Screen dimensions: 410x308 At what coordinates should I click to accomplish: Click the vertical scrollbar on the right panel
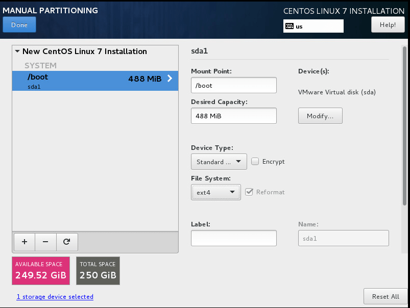coord(404,125)
